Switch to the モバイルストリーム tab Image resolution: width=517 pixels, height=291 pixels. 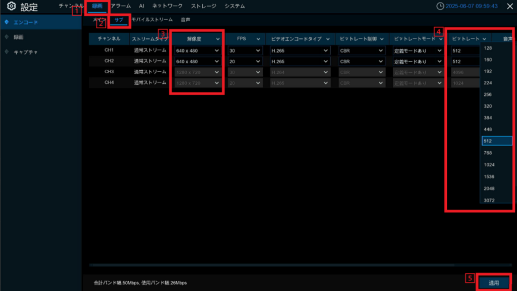coord(151,20)
